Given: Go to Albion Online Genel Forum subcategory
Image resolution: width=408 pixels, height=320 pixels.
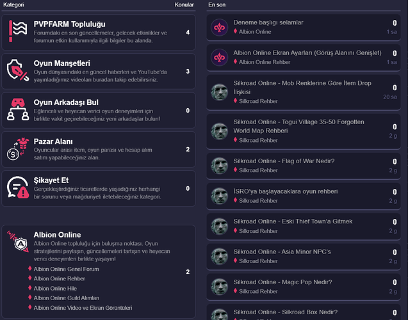Looking at the screenshot, I should (67, 269).
